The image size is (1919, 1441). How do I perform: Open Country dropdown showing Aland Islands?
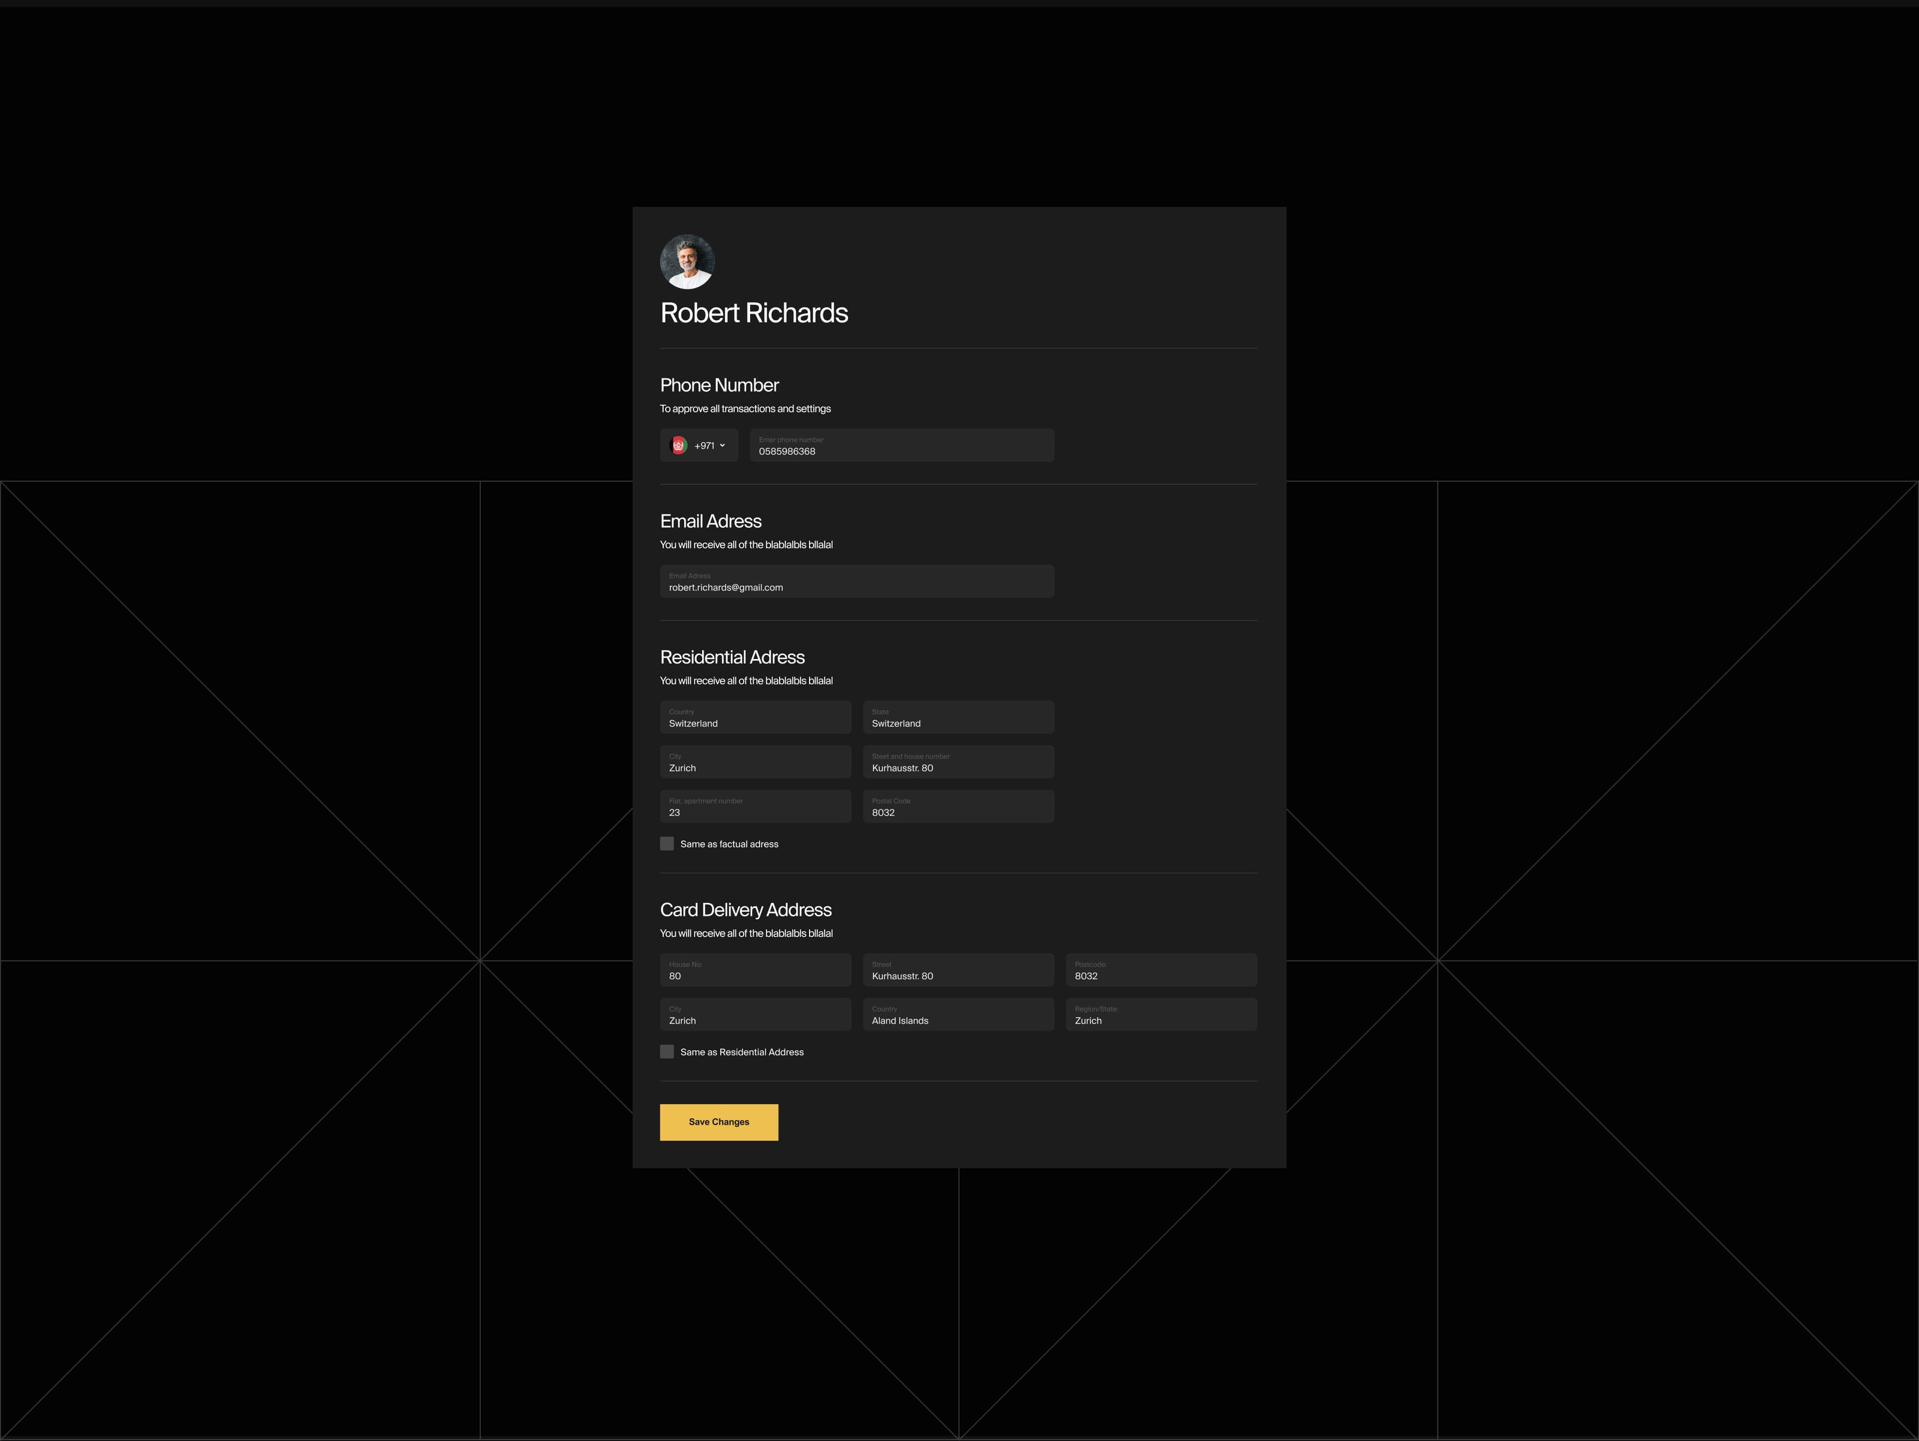[958, 1014]
